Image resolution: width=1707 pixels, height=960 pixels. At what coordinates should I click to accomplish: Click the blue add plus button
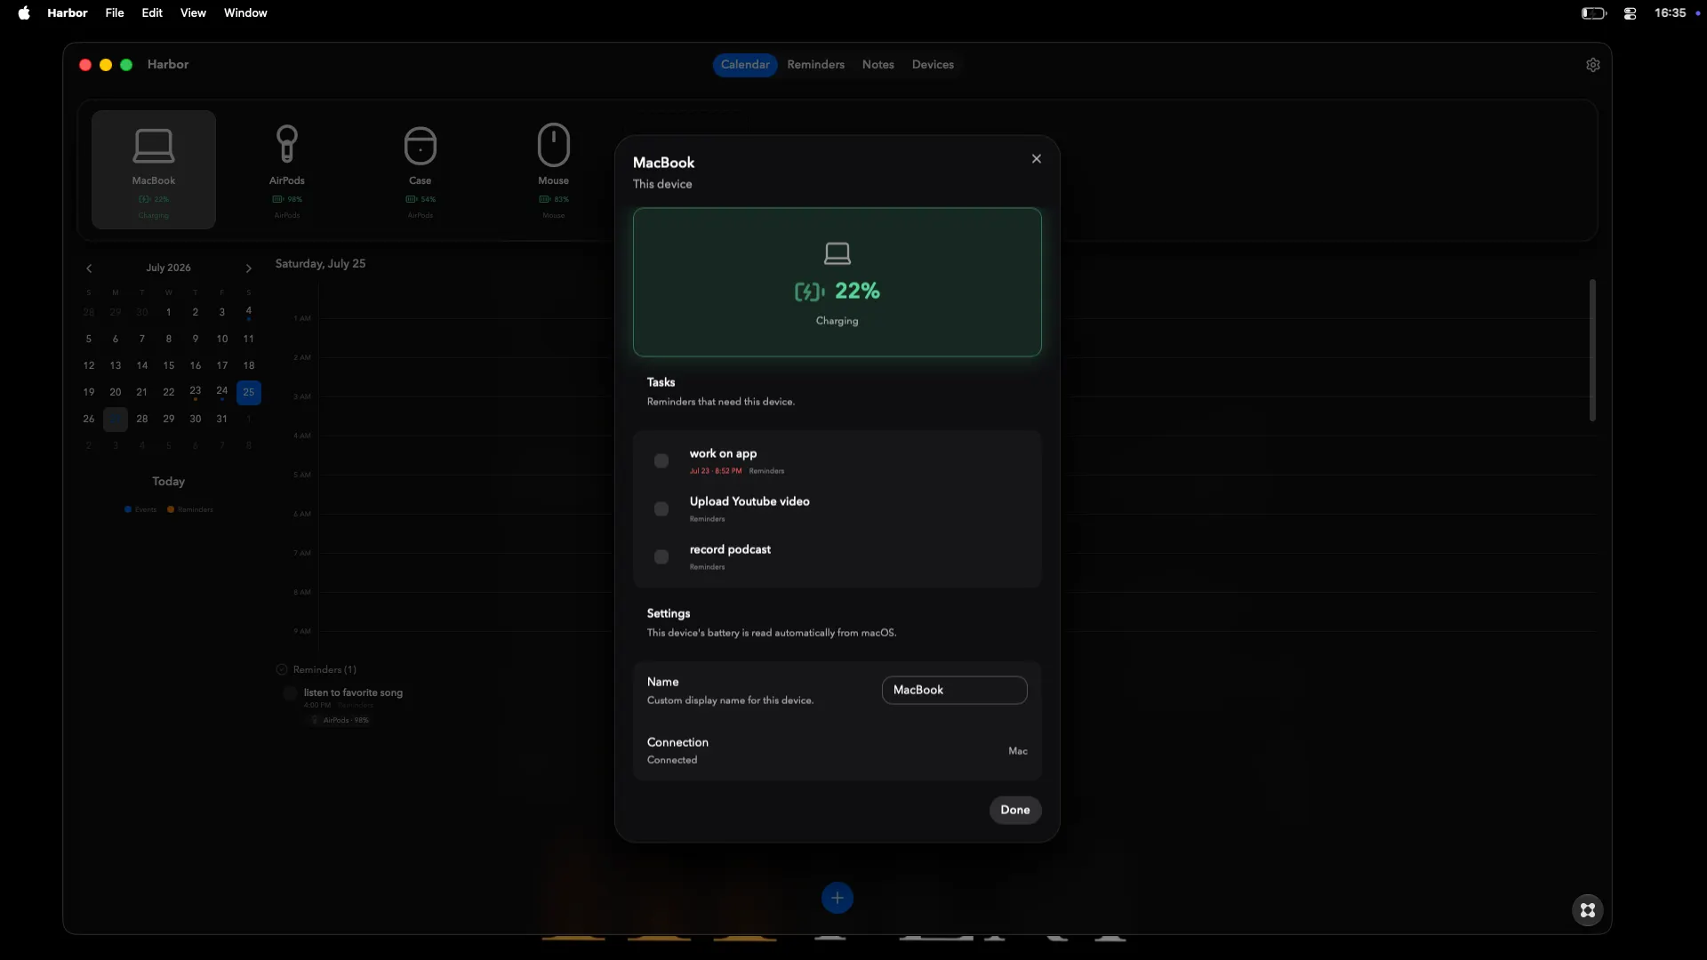pyautogui.click(x=837, y=898)
